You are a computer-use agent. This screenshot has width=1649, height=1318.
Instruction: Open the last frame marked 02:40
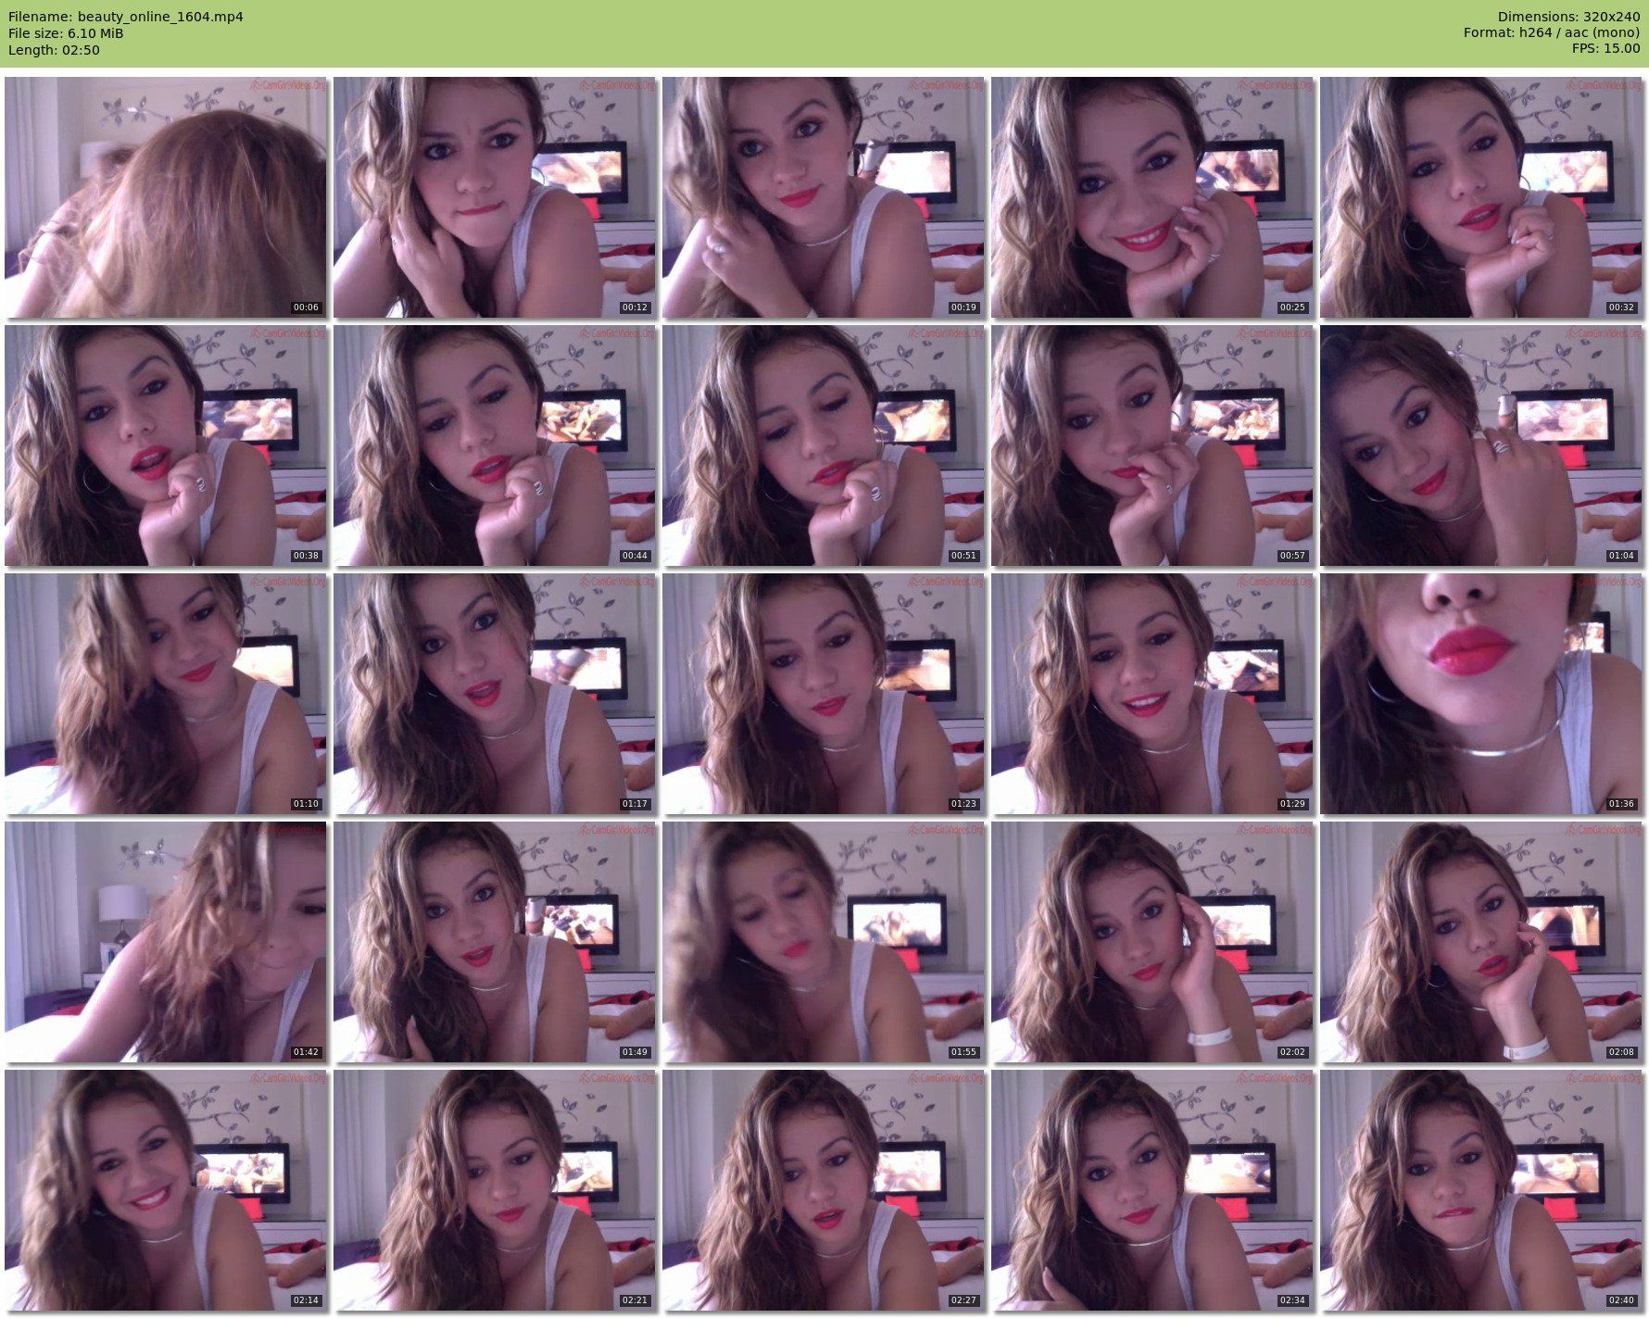tap(1481, 1190)
